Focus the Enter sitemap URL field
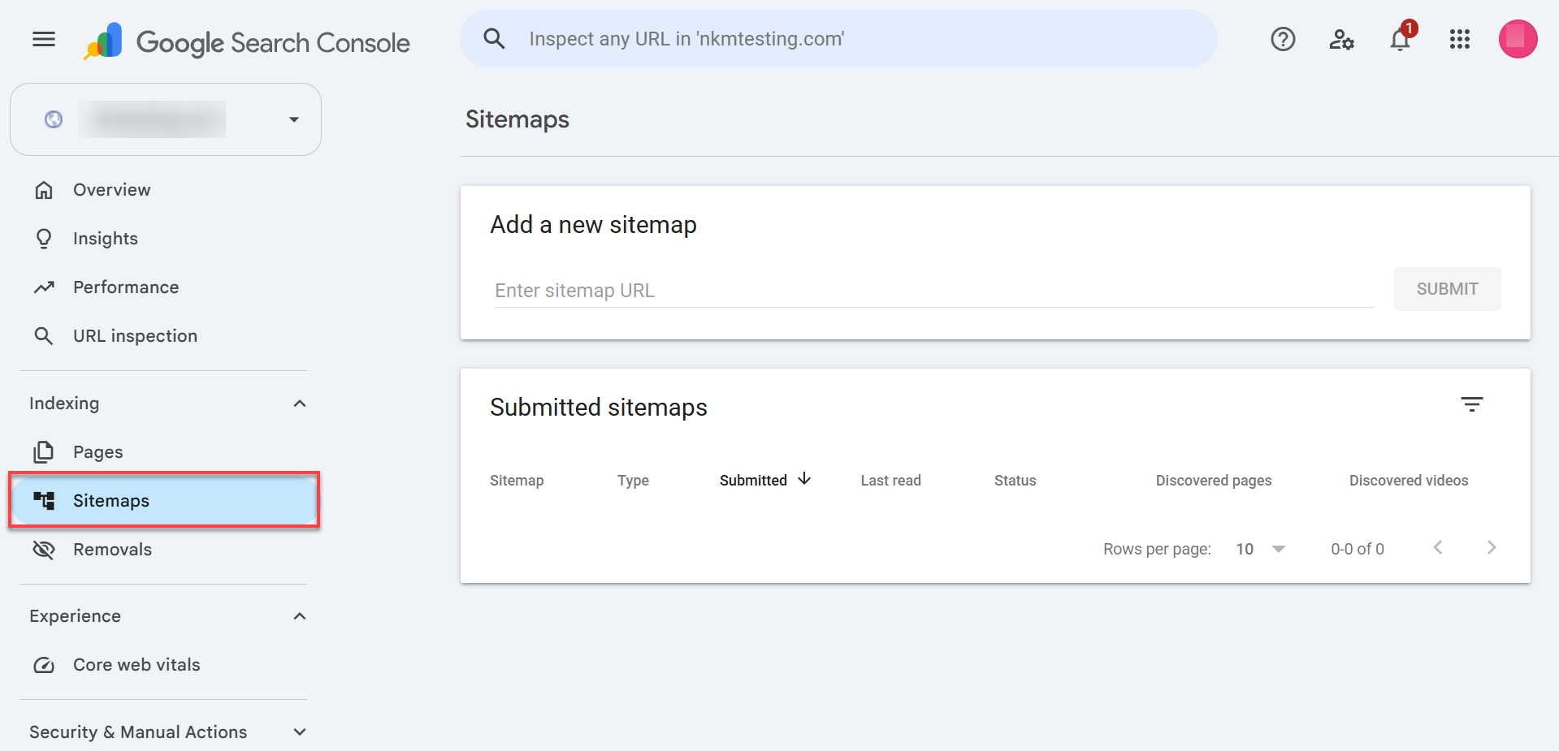 [934, 291]
